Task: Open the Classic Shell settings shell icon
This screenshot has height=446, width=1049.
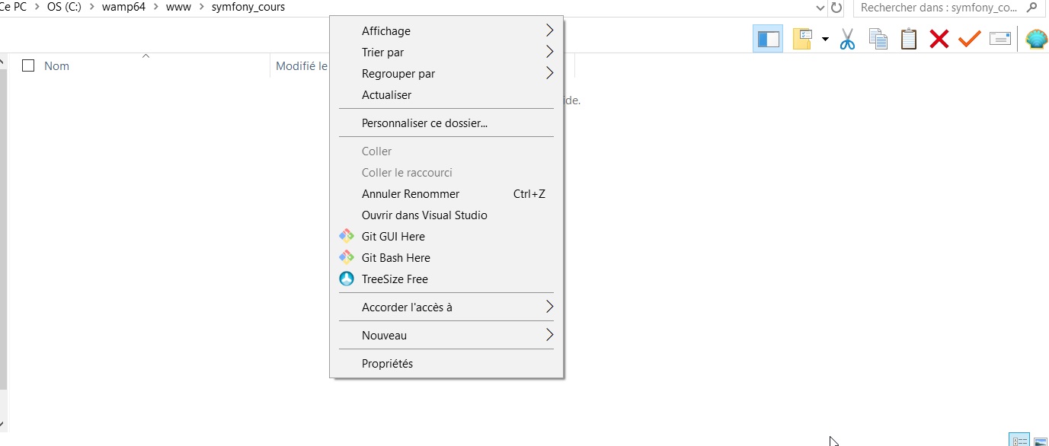Action: (1037, 39)
